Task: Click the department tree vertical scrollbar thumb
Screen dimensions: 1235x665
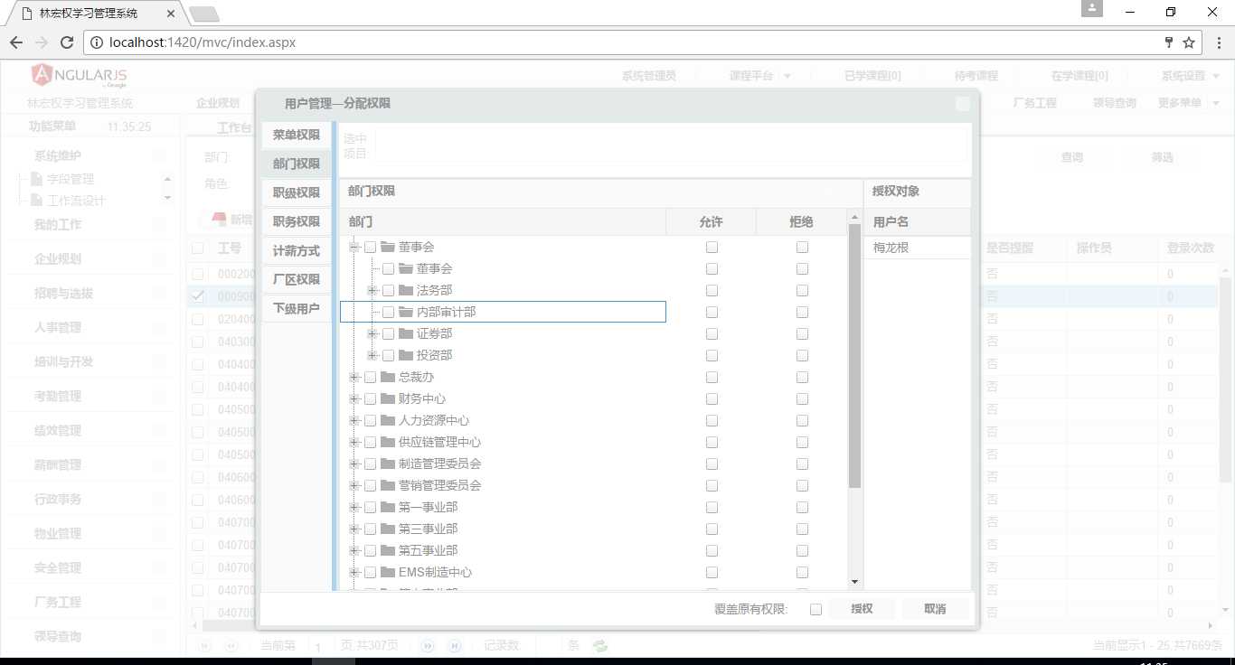Action: (855, 356)
